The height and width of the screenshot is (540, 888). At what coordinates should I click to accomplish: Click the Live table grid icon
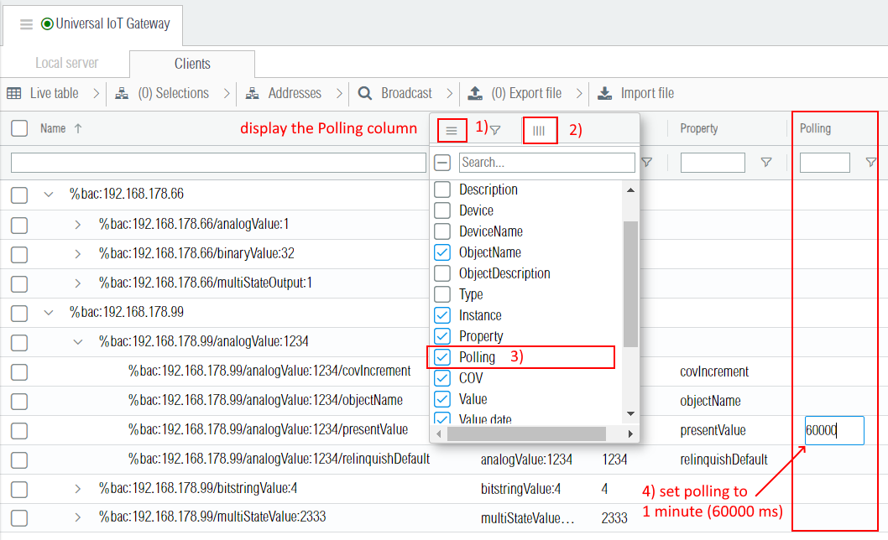(14, 93)
